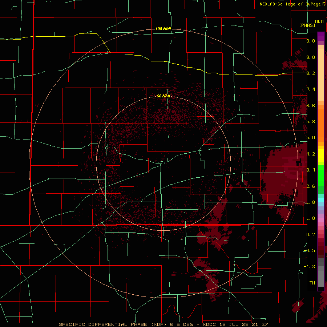Click the -1.3 scale value
The image size is (327, 327).
310,267
